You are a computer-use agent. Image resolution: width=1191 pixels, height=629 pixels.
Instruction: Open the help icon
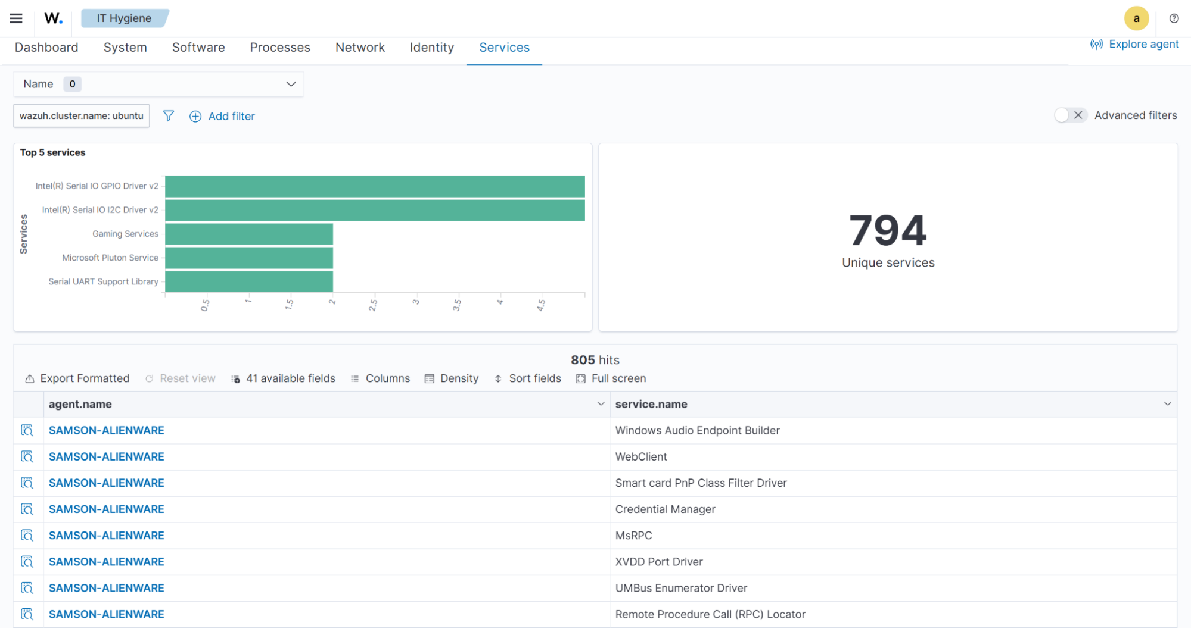tap(1173, 18)
